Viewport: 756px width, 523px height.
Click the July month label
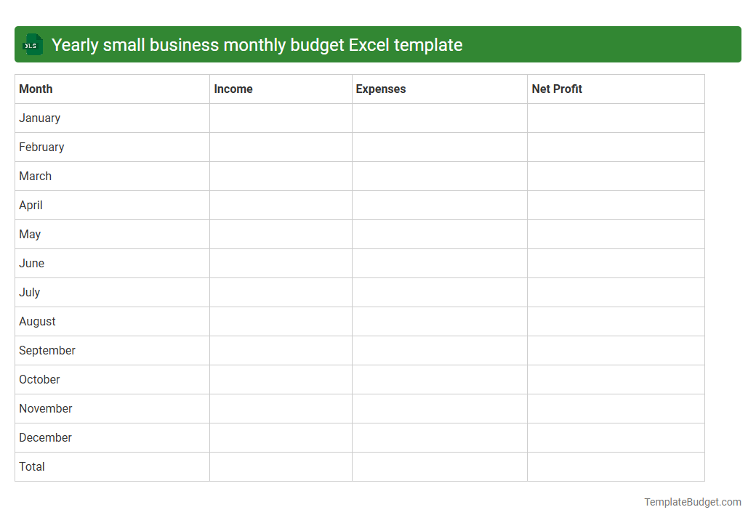[29, 292]
